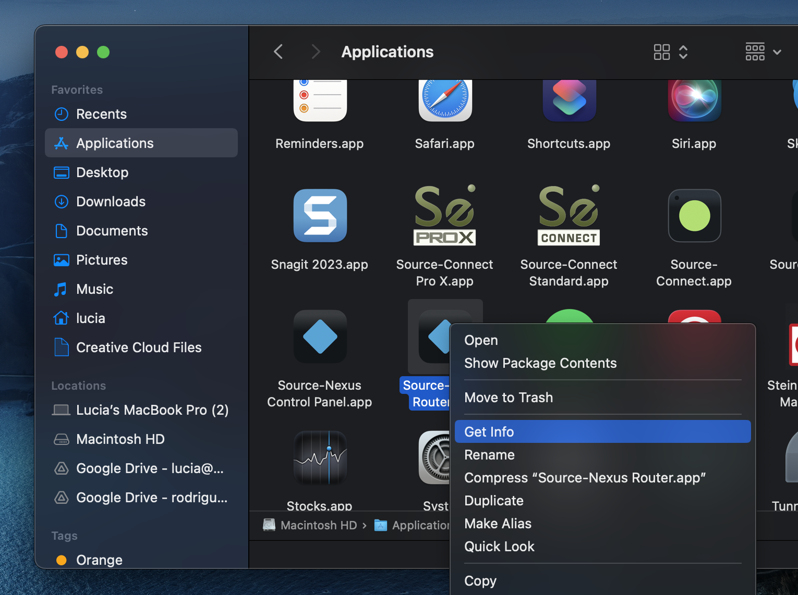Screen dimensions: 798x595
Task: Go back using the toolbar back arrow
Action: click(x=279, y=52)
